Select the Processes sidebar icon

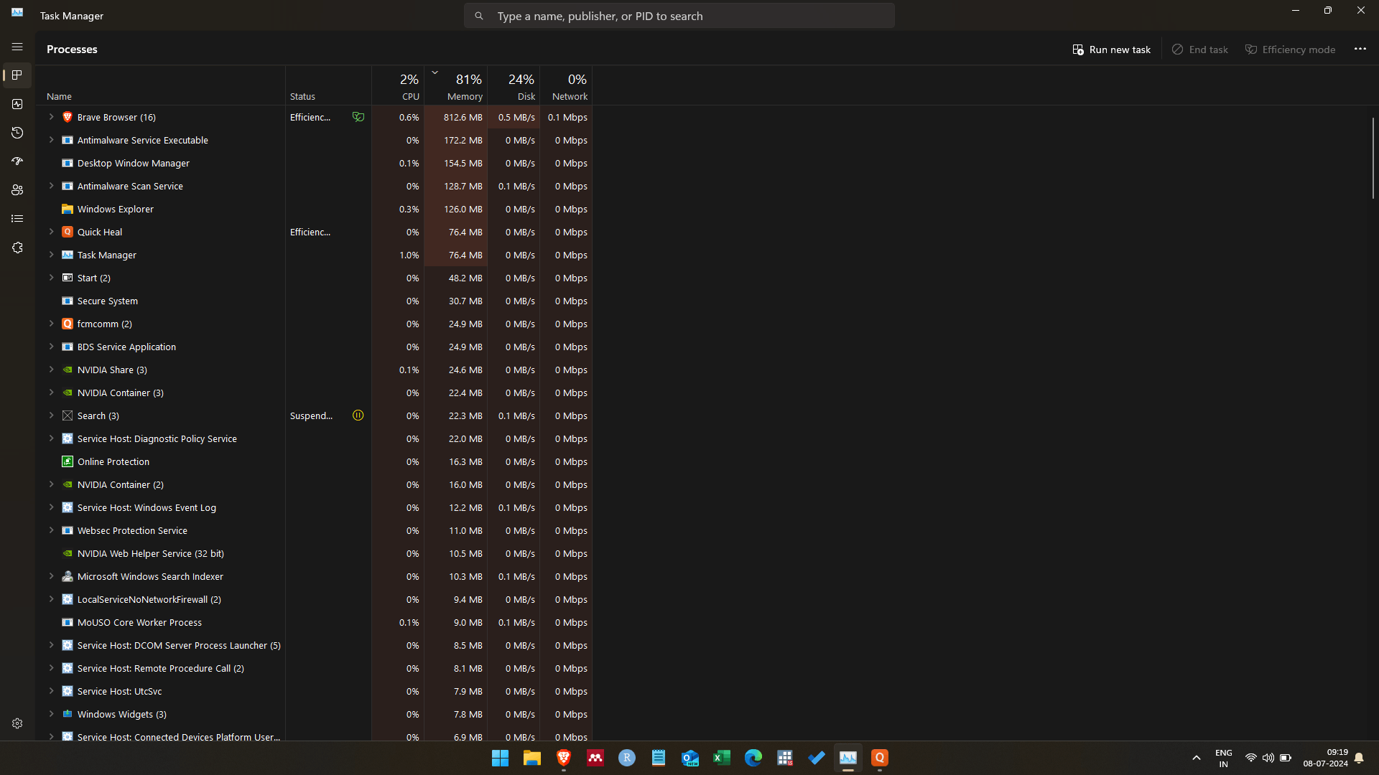click(x=17, y=75)
